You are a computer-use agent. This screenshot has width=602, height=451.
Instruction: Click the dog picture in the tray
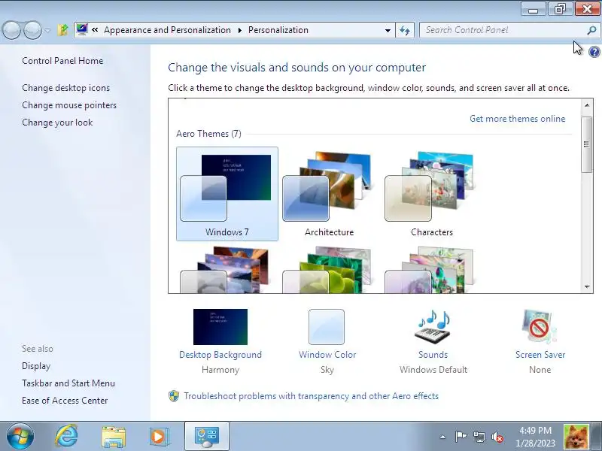576,437
